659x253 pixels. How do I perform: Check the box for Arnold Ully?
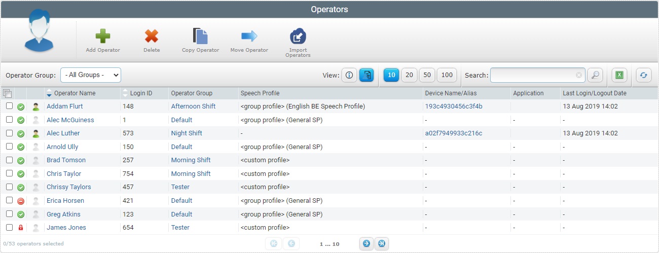9,147
